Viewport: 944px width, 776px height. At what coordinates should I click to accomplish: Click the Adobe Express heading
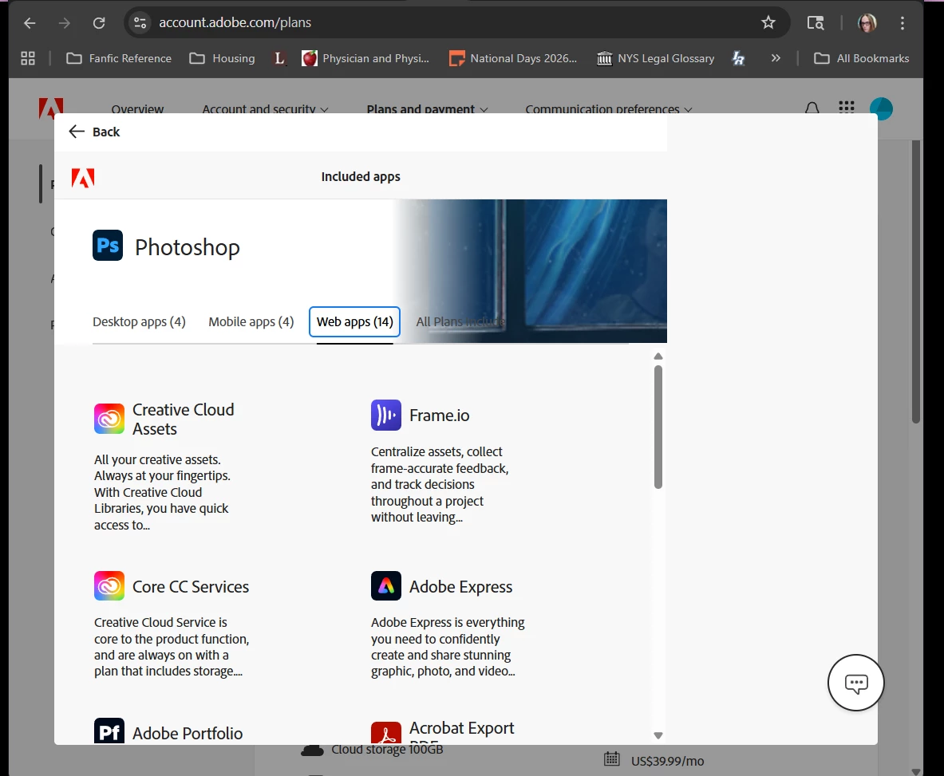click(461, 586)
